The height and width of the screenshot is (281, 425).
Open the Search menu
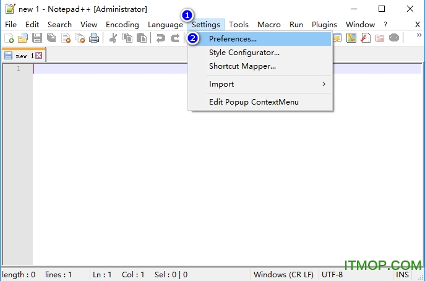59,25
